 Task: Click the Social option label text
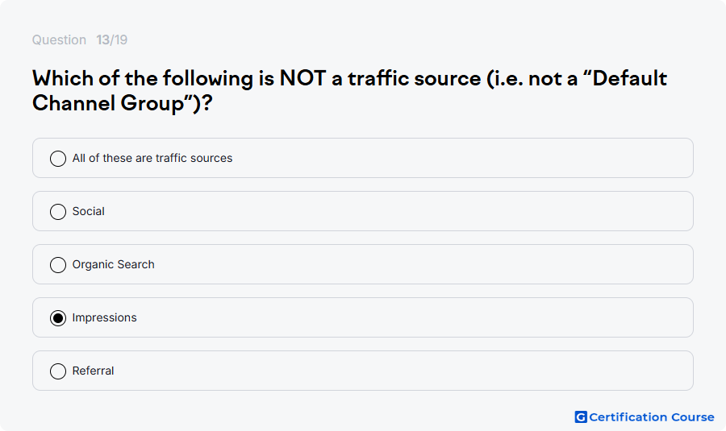click(89, 211)
